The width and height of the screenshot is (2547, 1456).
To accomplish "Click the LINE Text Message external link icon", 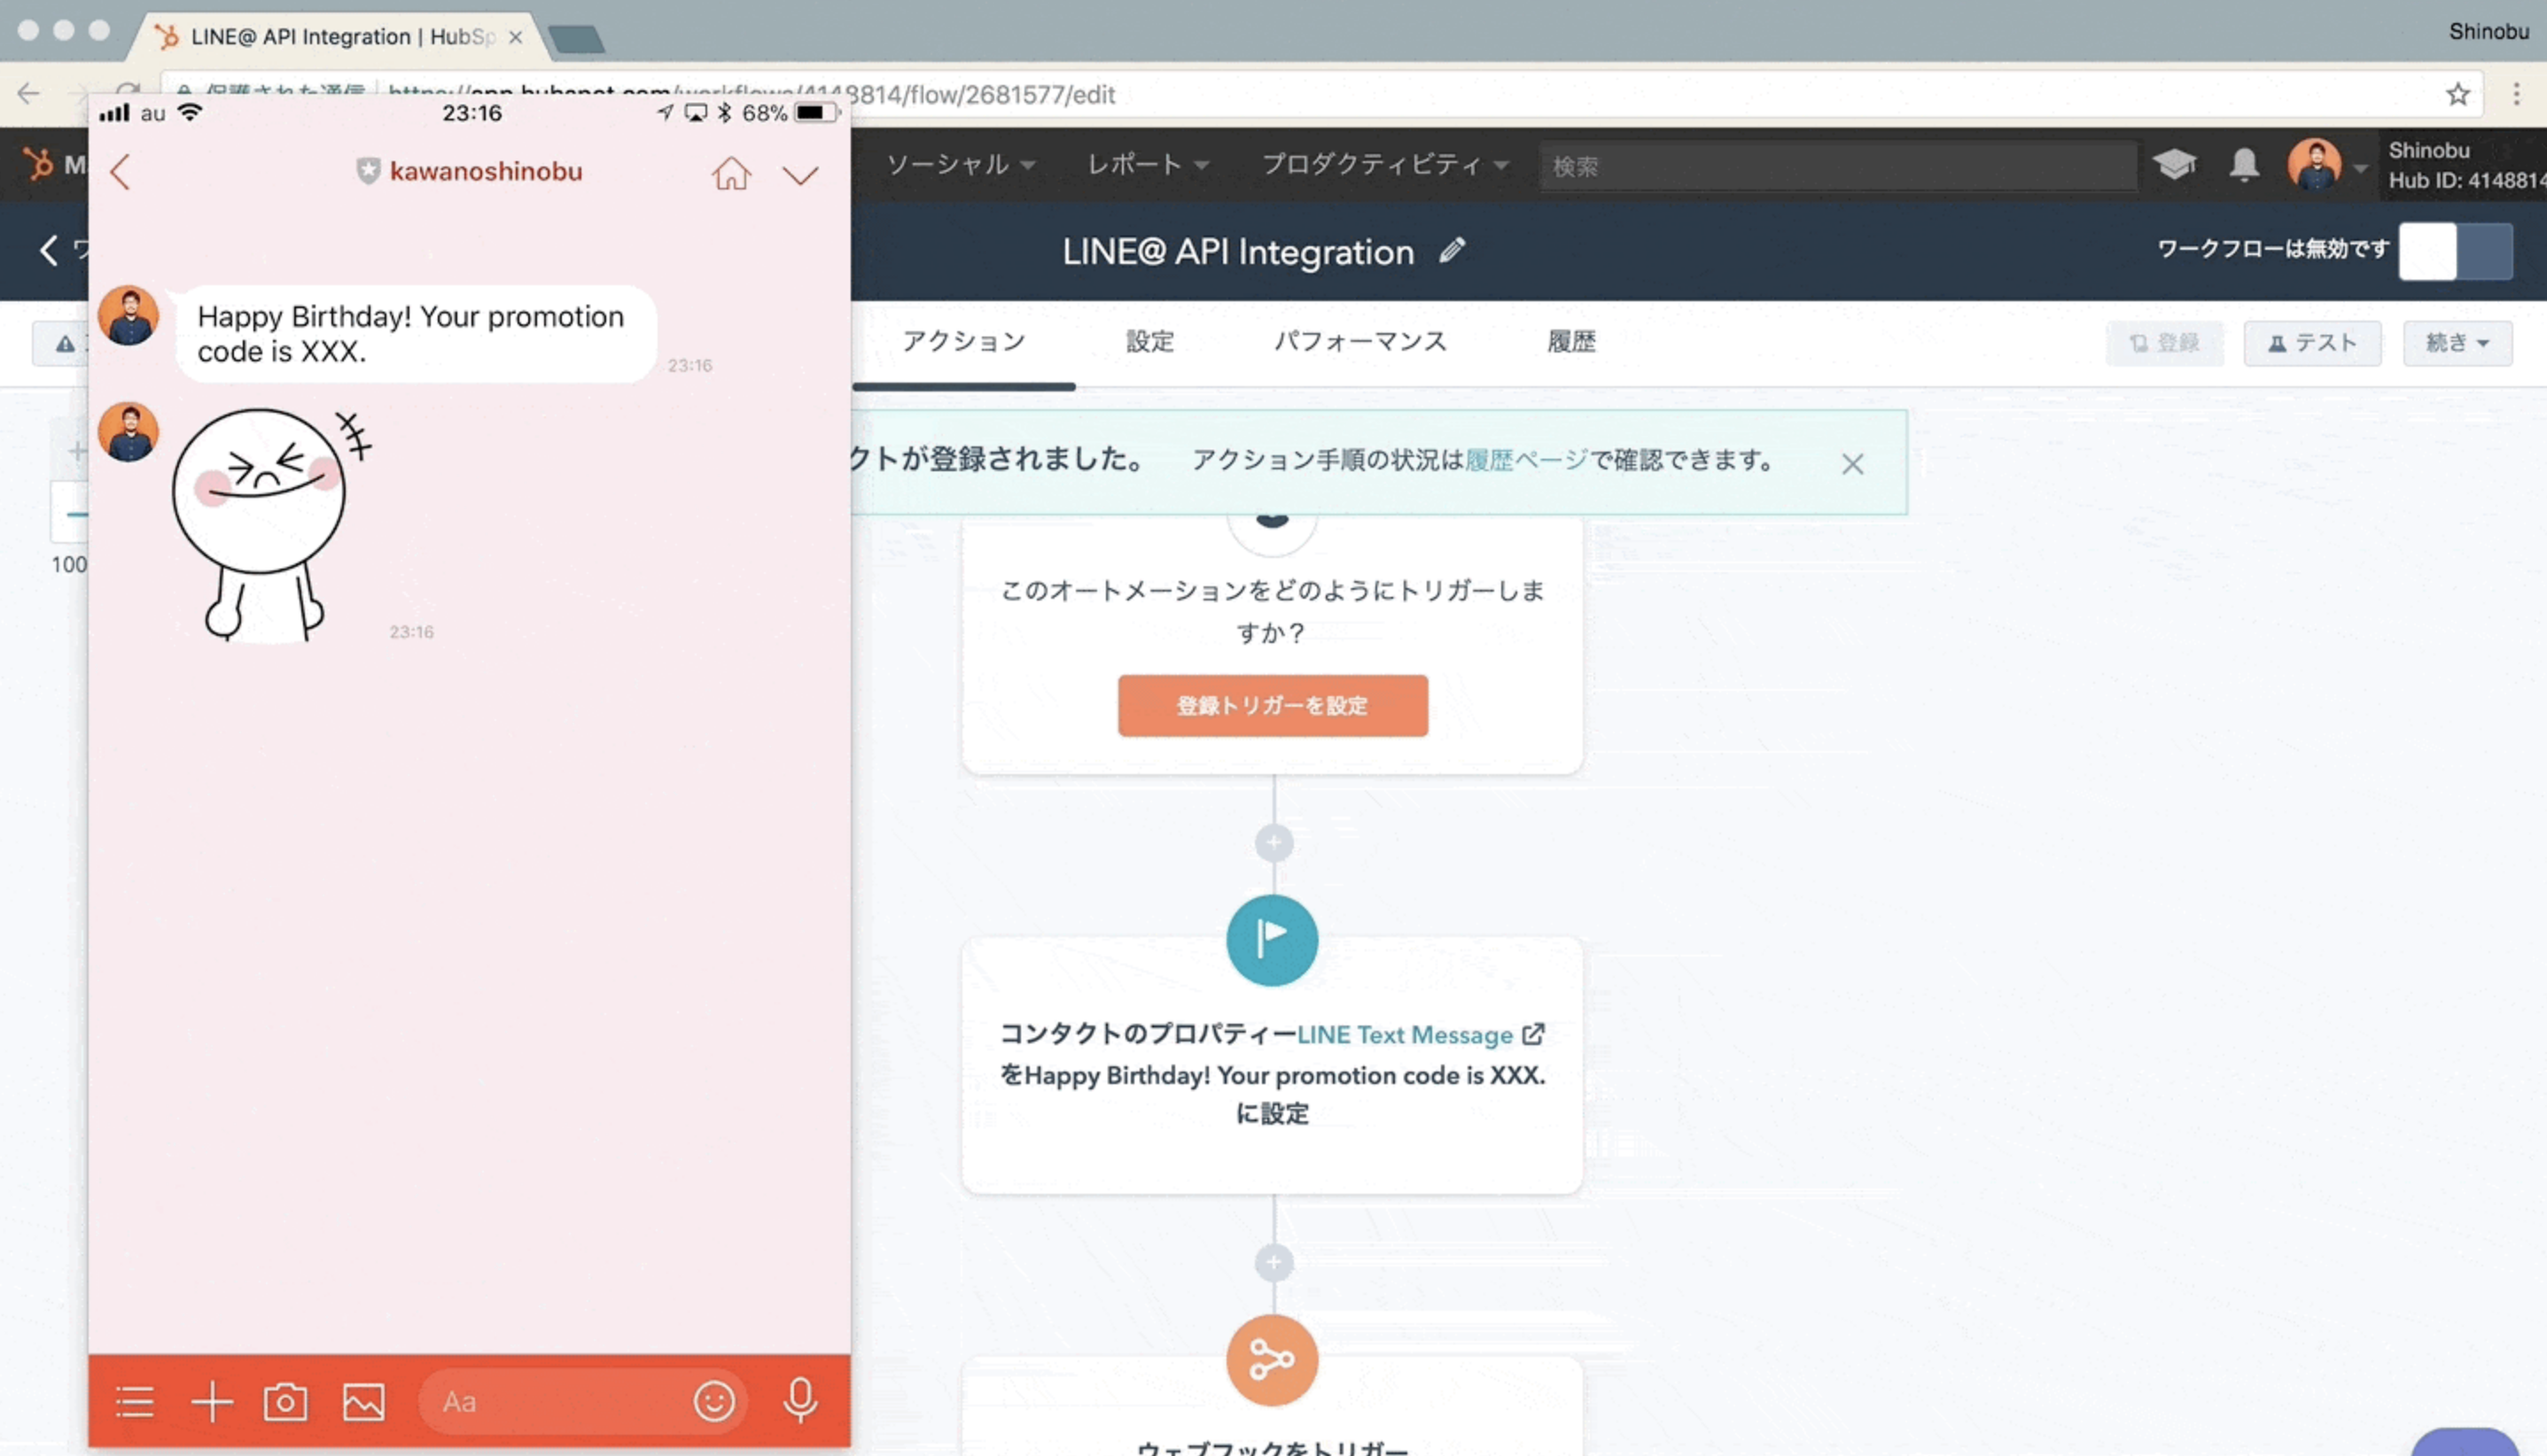I will (x=1534, y=1033).
